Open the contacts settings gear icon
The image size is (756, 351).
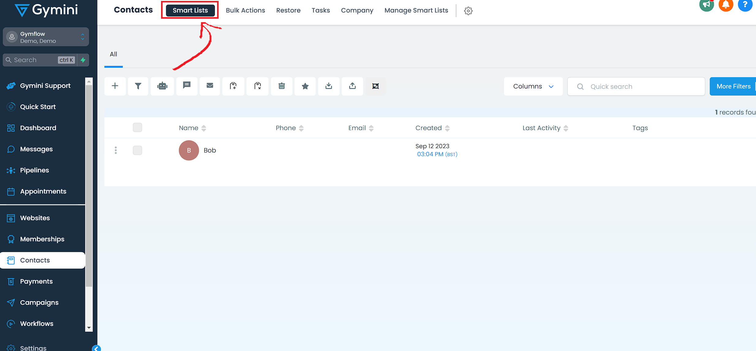tap(468, 11)
